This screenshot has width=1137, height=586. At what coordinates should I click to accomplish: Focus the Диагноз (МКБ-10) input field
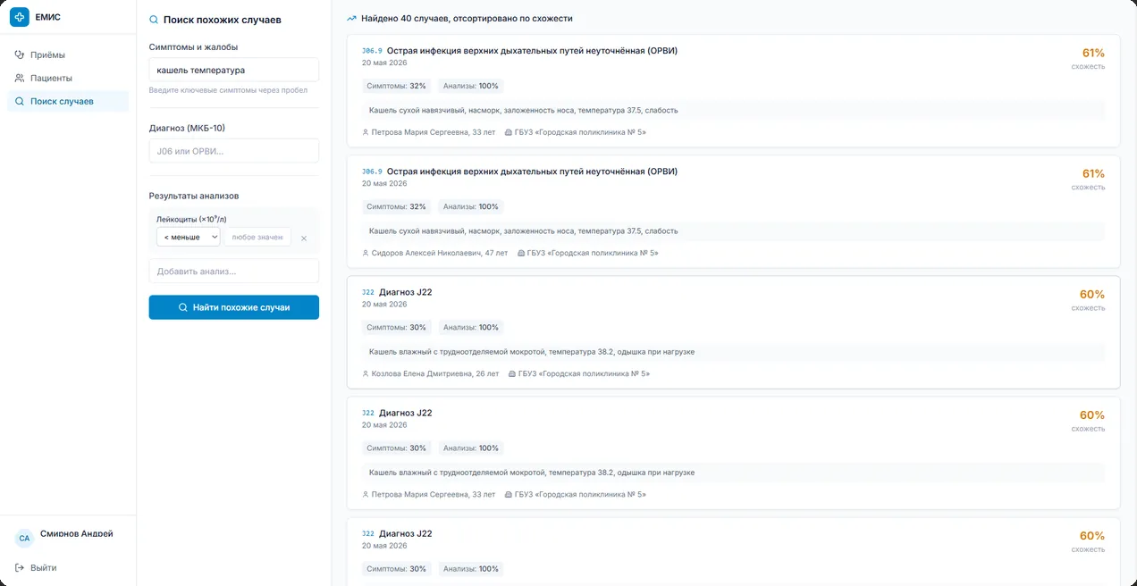[x=233, y=151]
